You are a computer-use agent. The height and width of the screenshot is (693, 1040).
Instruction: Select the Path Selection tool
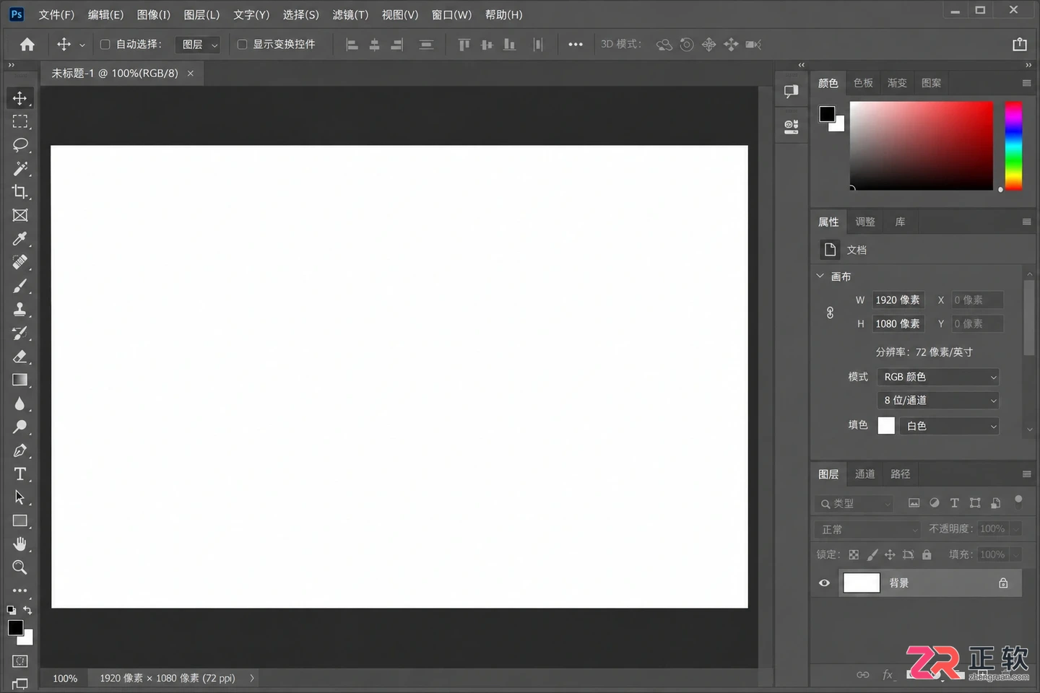click(x=20, y=497)
